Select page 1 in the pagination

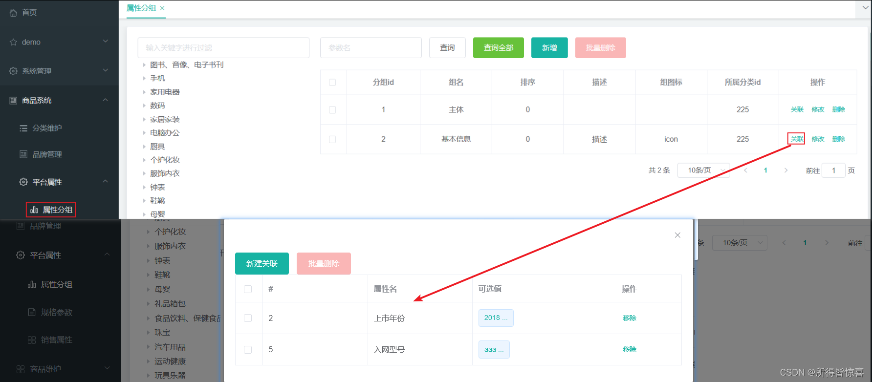tap(765, 170)
